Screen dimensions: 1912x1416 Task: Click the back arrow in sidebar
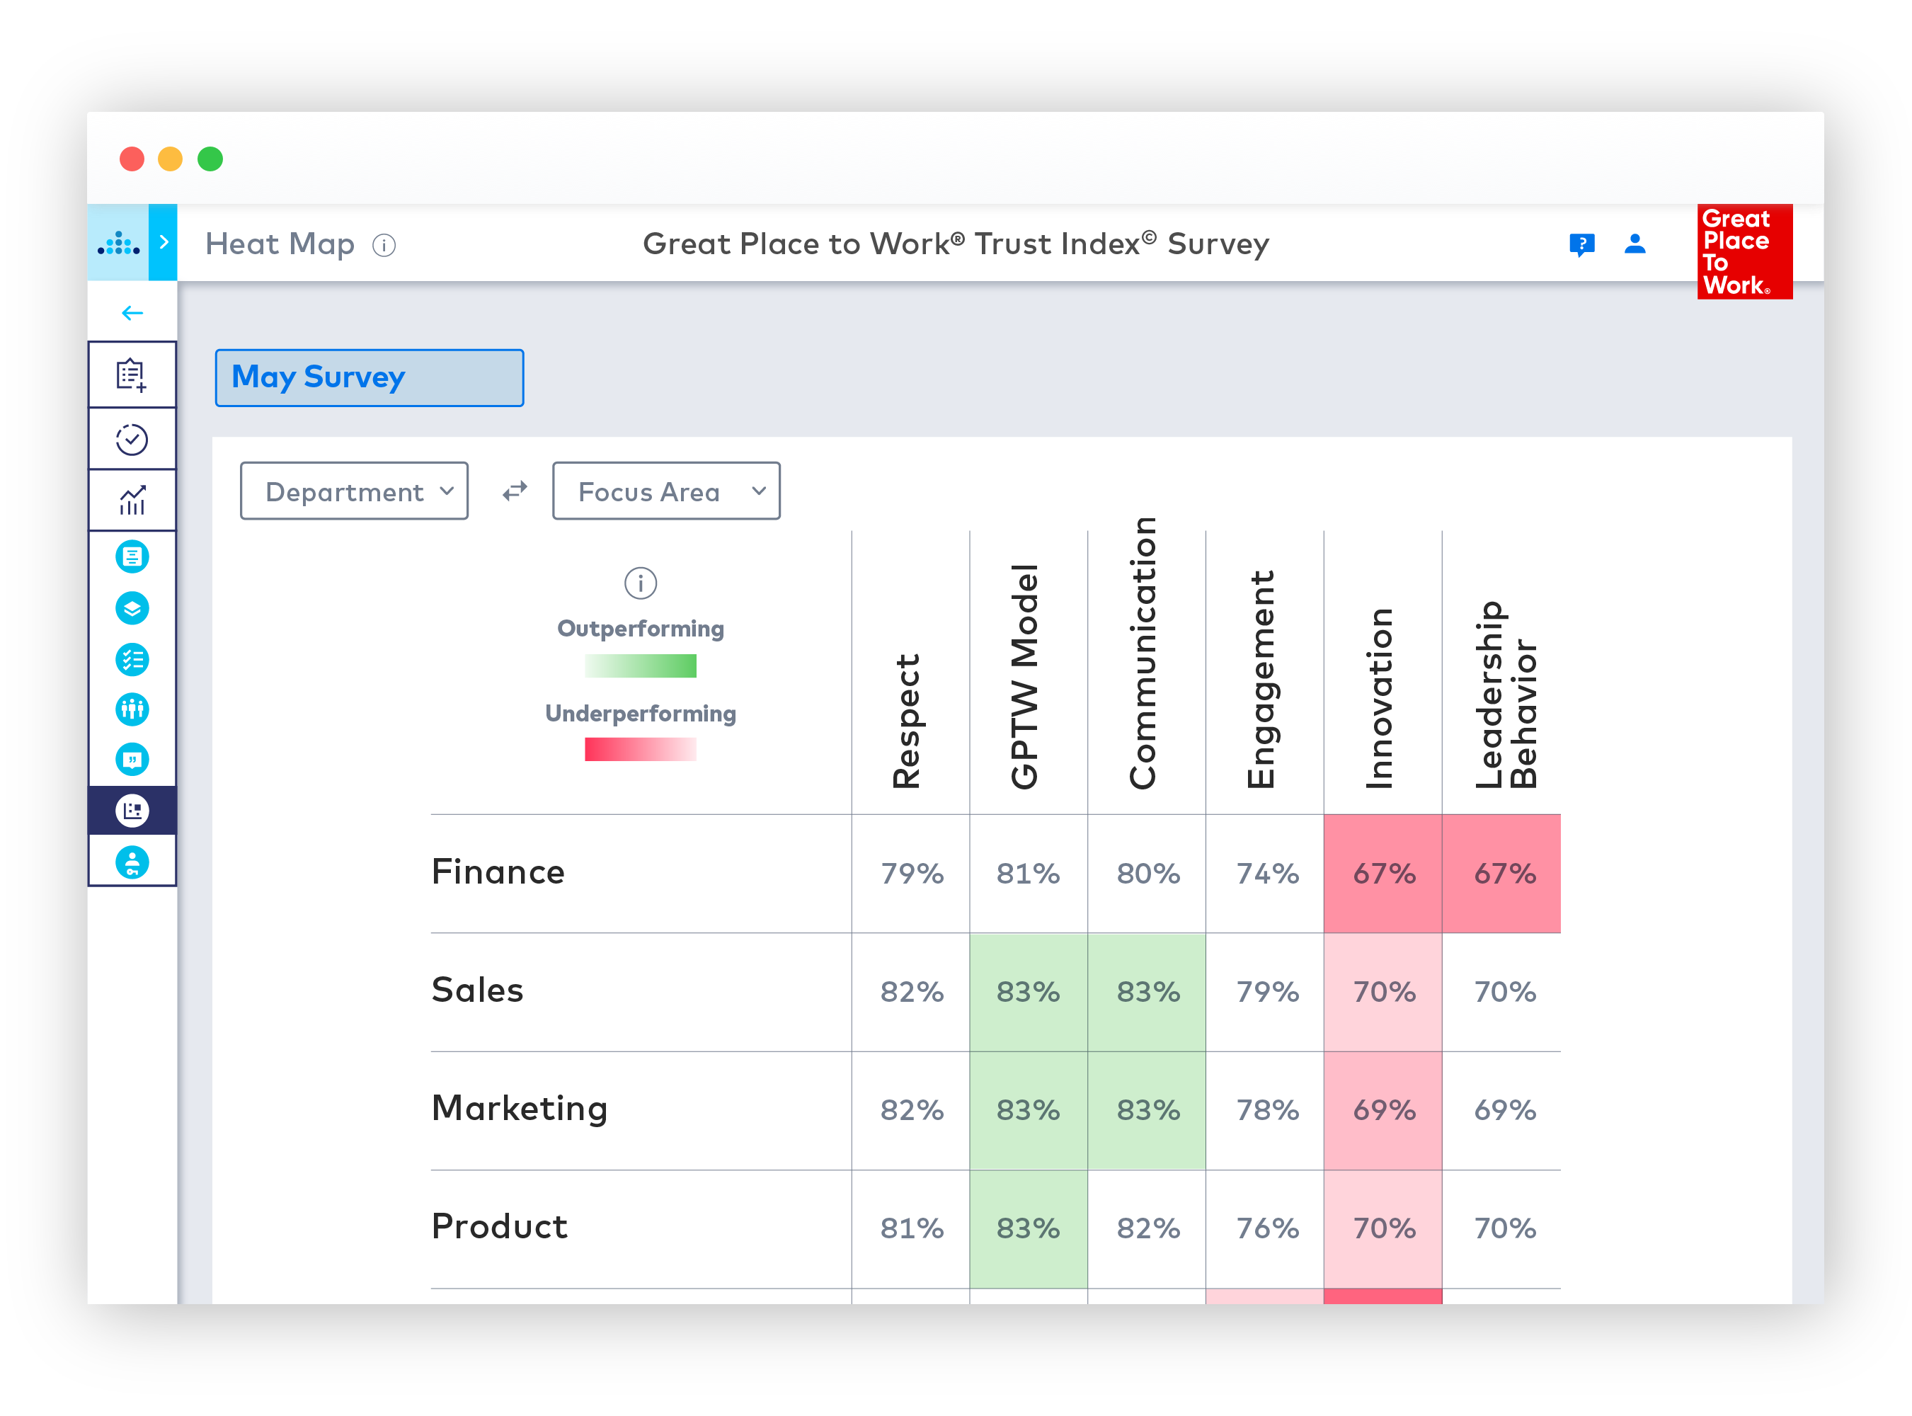[x=132, y=313]
